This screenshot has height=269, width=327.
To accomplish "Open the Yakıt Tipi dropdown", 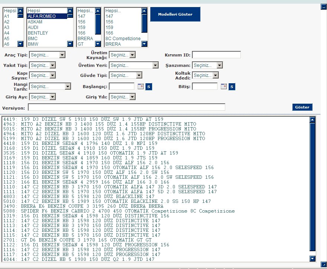I will click(43, 65).
